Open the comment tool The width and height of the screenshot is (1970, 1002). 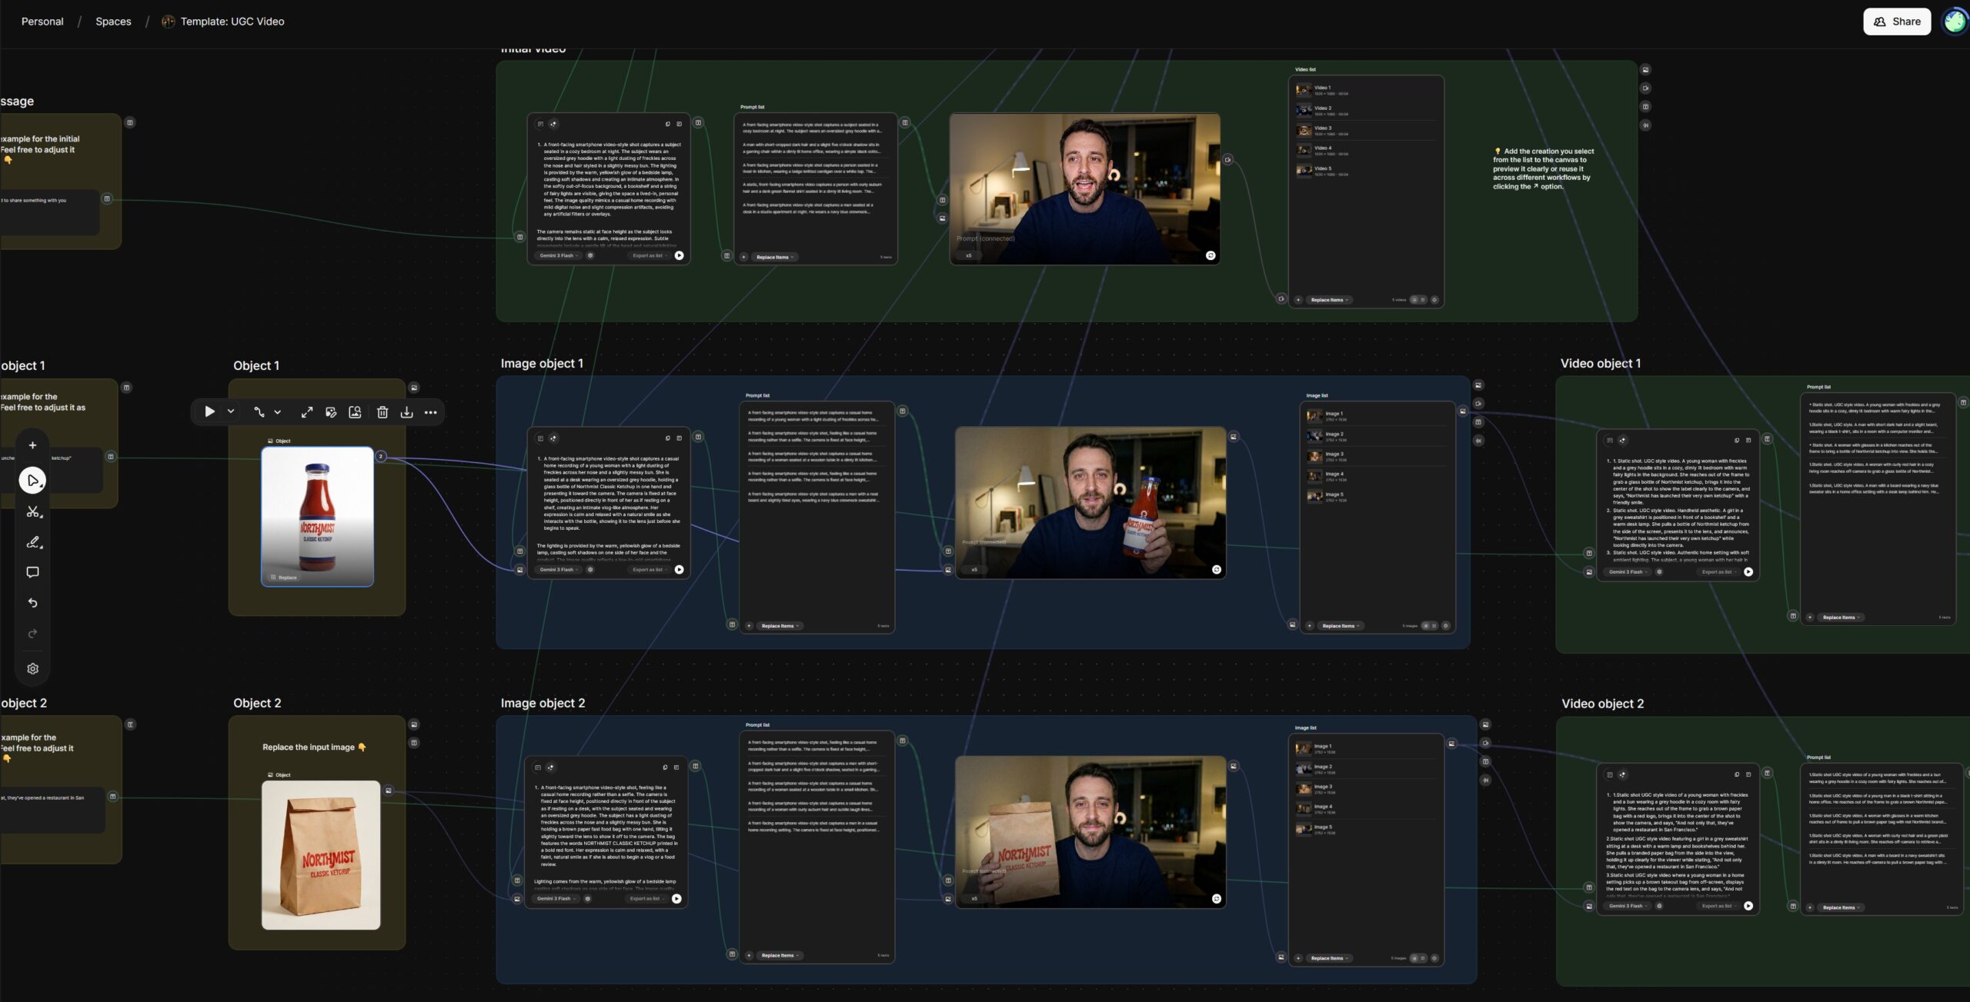coord(32,572)
